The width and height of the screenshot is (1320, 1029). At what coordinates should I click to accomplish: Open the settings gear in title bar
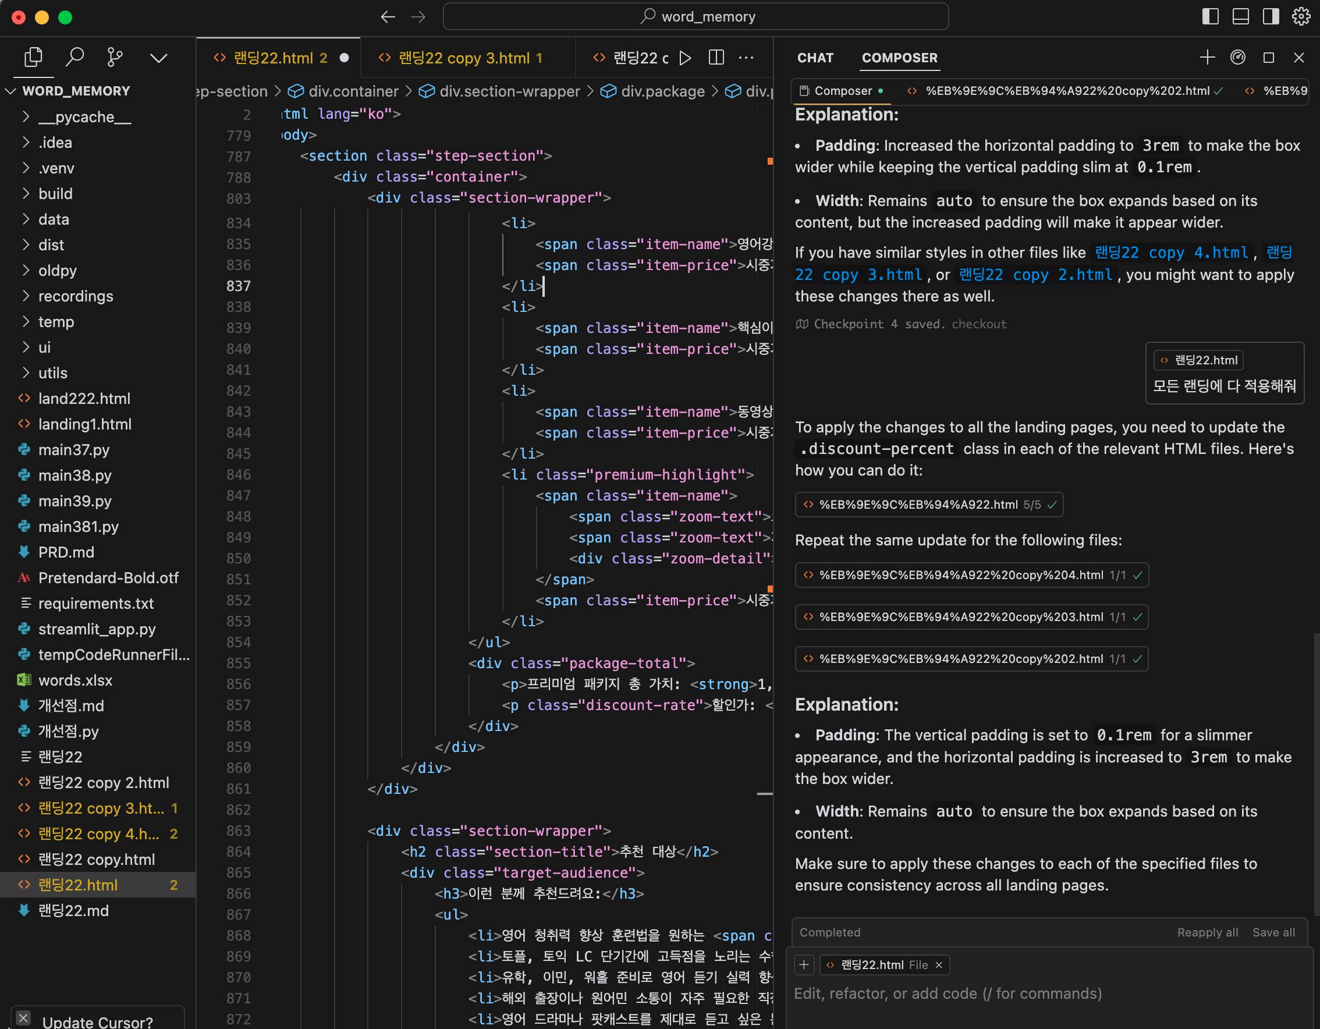pyautogui.click(x=1301, y=16)
